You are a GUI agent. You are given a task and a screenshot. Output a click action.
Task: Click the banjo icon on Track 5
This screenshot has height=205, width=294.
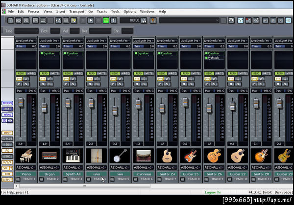[120, 156]
